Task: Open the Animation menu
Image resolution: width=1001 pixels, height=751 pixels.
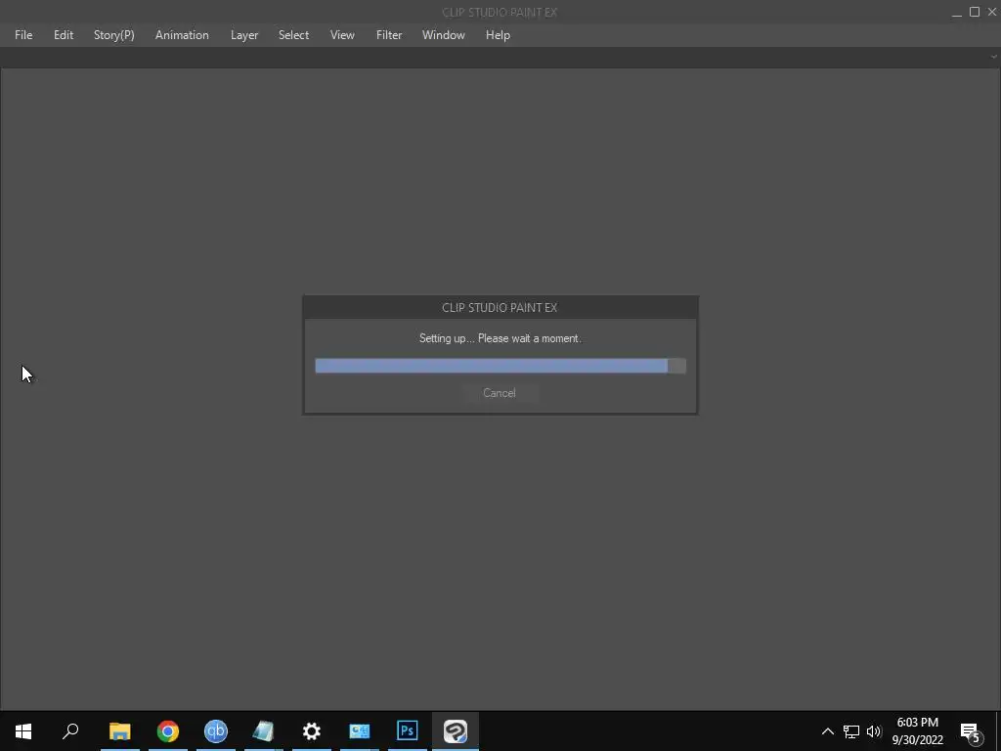Action: [x=182, y=35]
